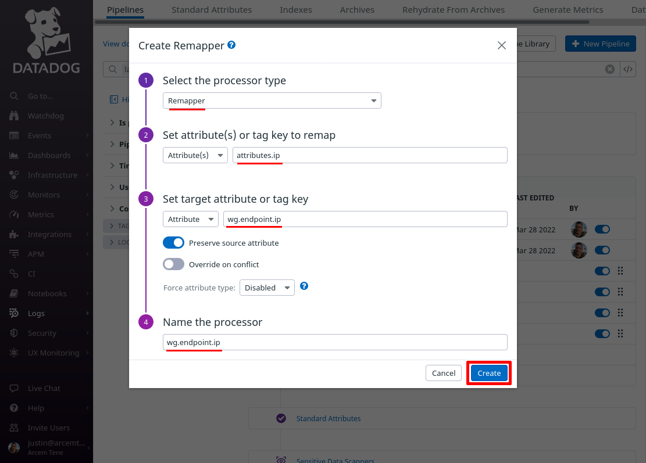Image resolution: width=646 pixels, height=463 pixels.
Task: Click the help icon next to Force attribute type
Action: pos(304,286)
